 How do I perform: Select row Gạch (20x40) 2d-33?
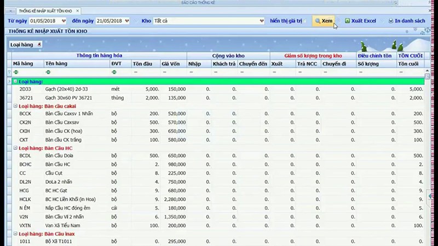pyautogui.click(x=218, y=89)
